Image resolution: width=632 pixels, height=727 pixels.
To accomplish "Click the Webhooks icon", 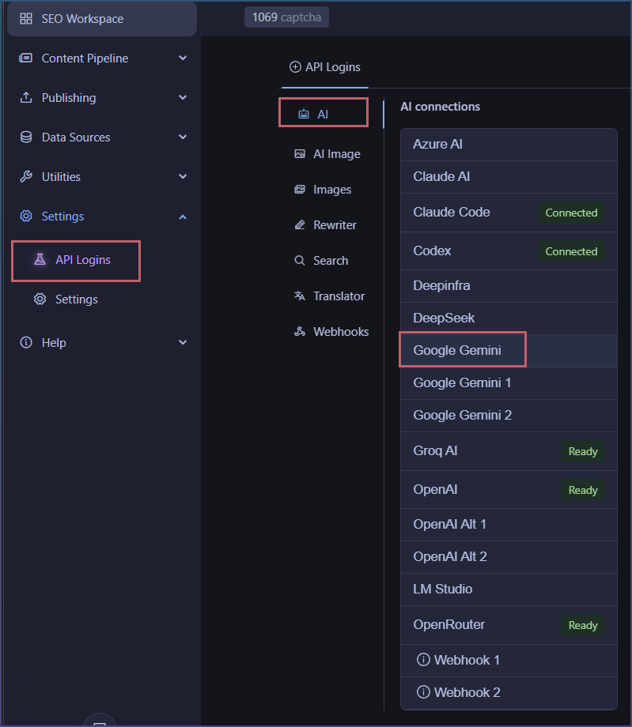I will (300, 332).
